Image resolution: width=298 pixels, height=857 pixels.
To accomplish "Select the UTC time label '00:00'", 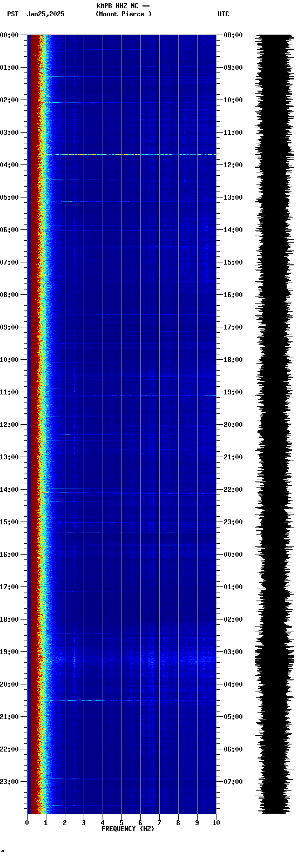I will pos(233,555).
